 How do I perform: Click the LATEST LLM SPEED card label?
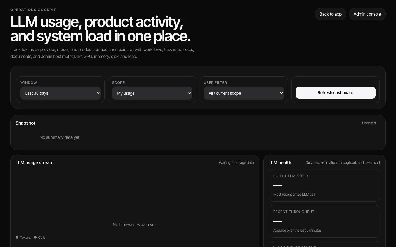[291, 176]
